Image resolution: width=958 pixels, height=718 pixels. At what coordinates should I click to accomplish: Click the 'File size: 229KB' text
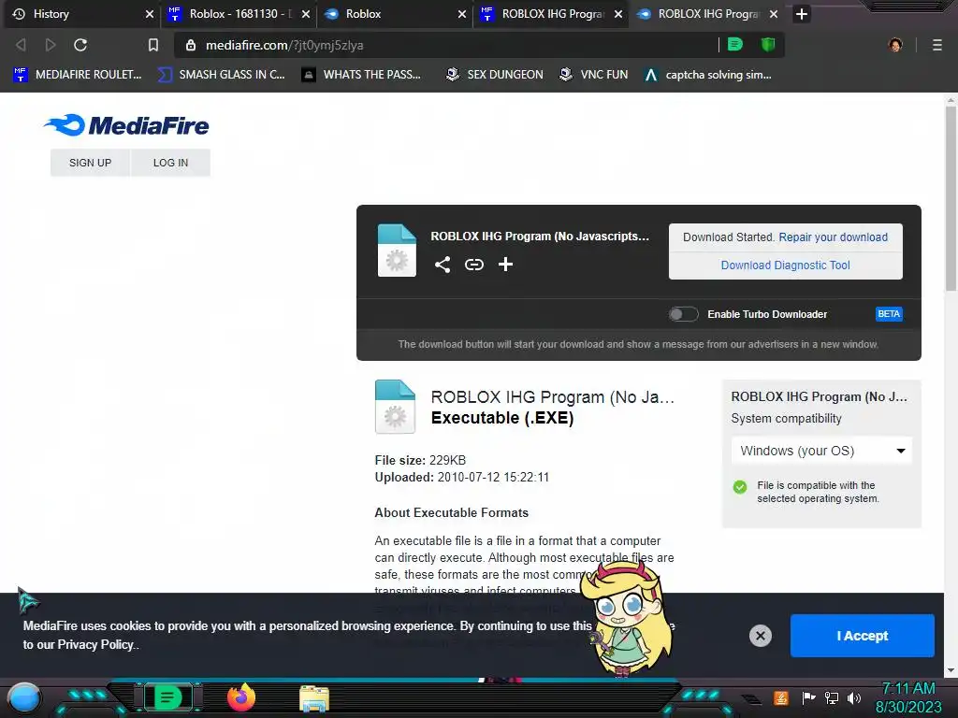(x=420, y=460)
